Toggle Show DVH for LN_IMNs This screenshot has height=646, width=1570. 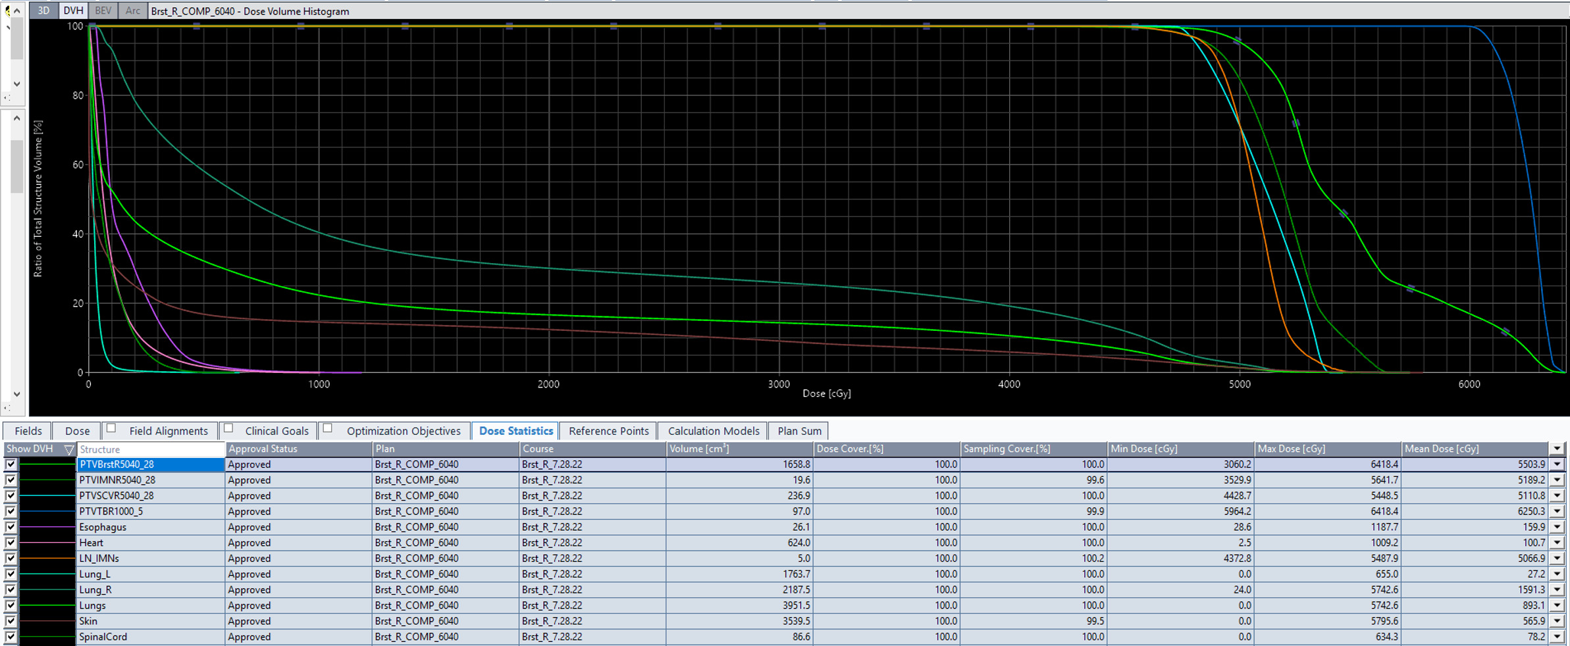11,559
